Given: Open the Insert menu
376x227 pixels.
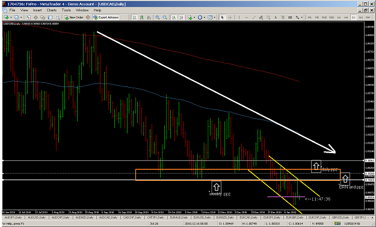Looking at the screenshot, I should coord(37,10).
